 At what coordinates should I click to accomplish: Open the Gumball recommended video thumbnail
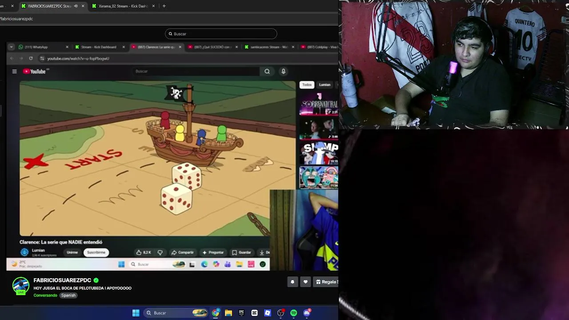[319, 177]
